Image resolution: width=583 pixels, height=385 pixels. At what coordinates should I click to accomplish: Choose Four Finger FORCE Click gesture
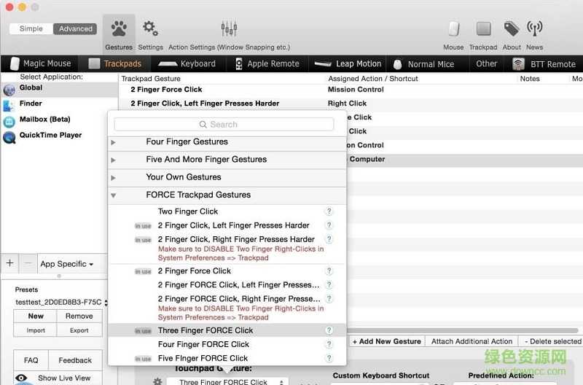[203, 344]
